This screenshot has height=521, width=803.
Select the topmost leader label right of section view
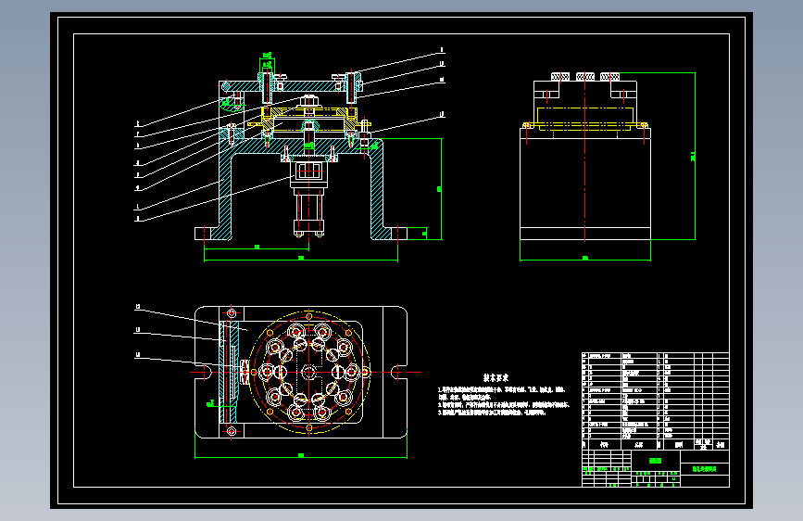(442, 50)
